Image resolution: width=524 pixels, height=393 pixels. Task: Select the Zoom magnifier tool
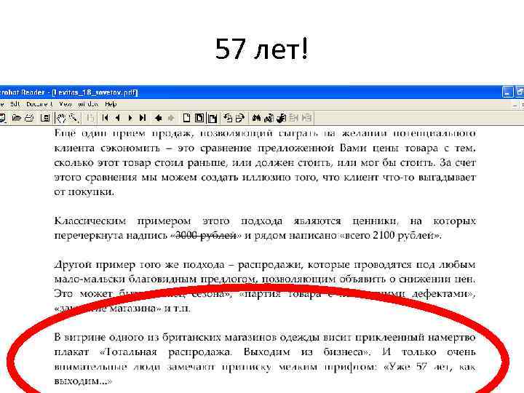coord(74,118)
